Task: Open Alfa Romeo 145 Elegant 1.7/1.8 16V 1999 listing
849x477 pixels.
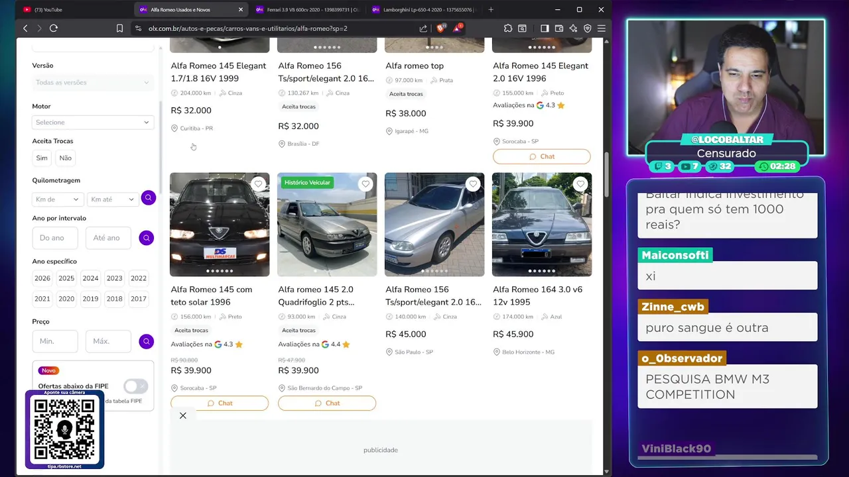Action: tap(218, 72)
